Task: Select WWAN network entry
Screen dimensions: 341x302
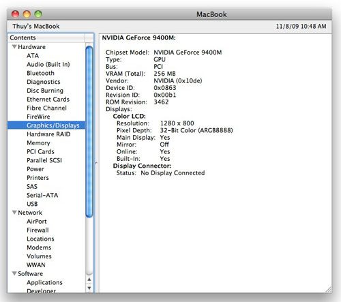Action: pos(36,265)
